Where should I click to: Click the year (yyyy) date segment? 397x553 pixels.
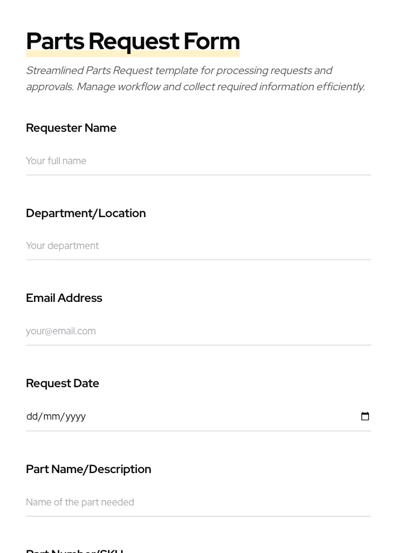[x=76, y=416]
